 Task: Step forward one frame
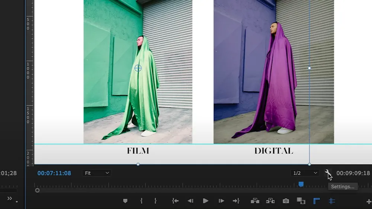pyautogui.click(x=221, y=201)
